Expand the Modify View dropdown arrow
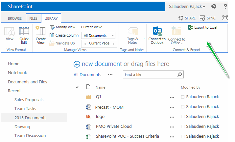 coord(78,28)
